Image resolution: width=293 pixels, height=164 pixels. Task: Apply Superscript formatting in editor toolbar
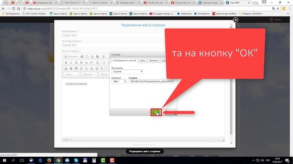(92, 63)
